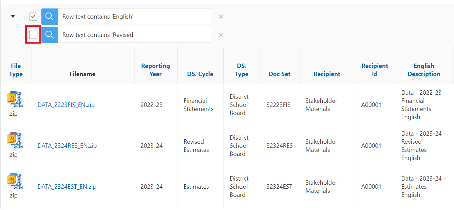
Task: Edit the Row text contains 'English' filter
Action: (134, 17)
